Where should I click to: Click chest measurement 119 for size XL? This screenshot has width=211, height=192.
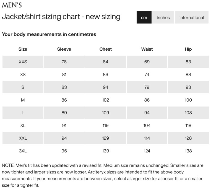coord(106,126)
